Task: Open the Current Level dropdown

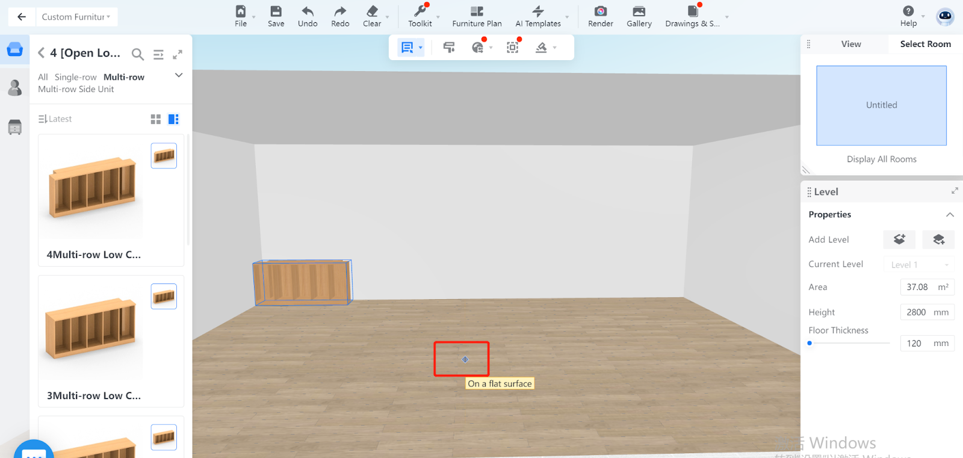Action: (x=919, y=265)
